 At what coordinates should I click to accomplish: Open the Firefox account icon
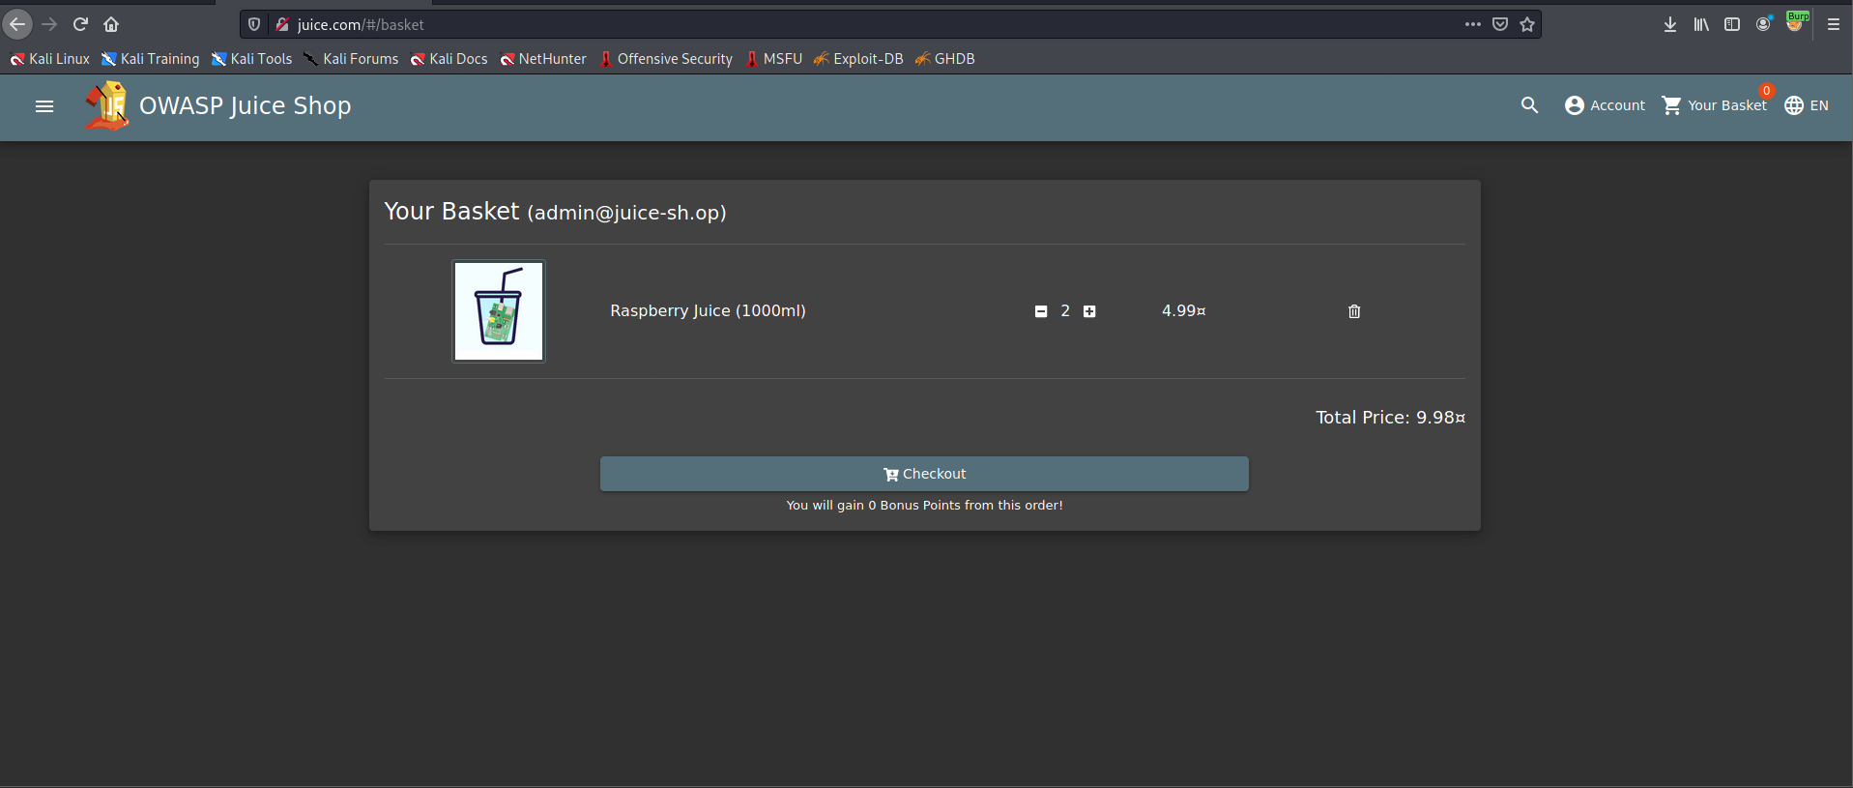tap(1764, 24)
